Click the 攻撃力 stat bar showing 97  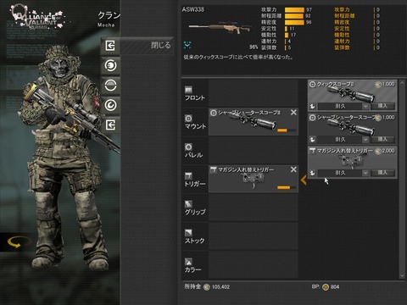tap(294, 9)
